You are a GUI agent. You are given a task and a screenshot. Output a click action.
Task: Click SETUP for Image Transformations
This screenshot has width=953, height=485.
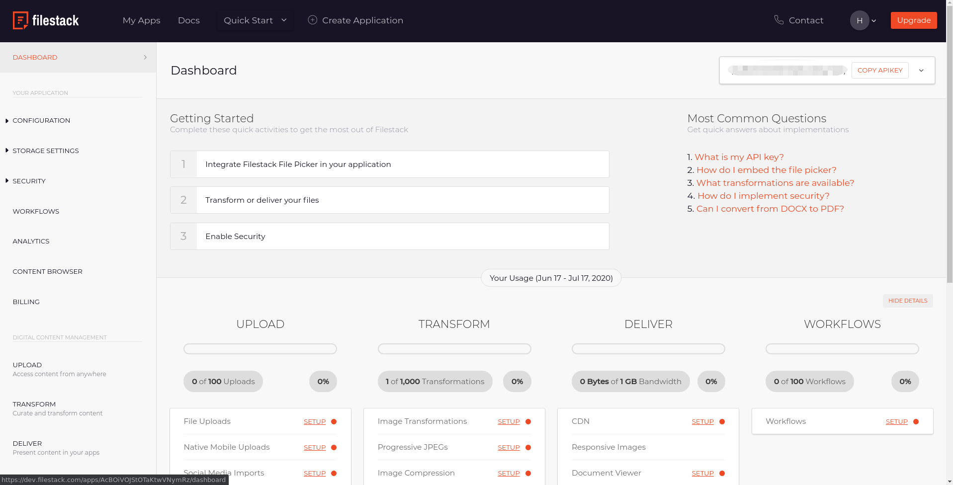point(509,422)
